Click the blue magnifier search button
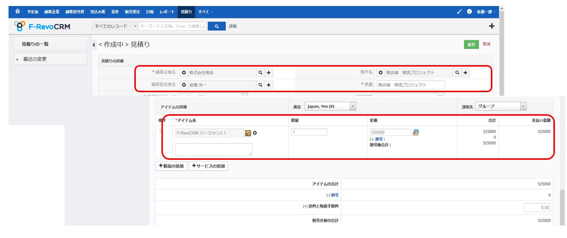Image resolution: width=567 pixels, height=238 pixels. coord(217,26)
